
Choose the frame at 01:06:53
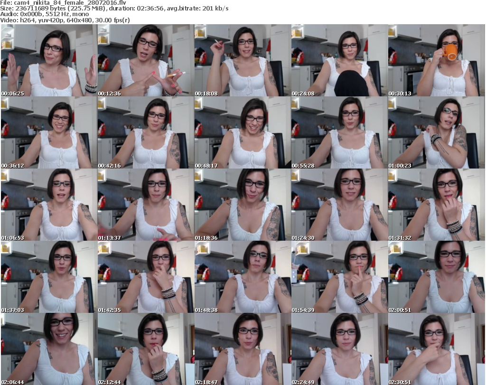click(x=49, y=205)
